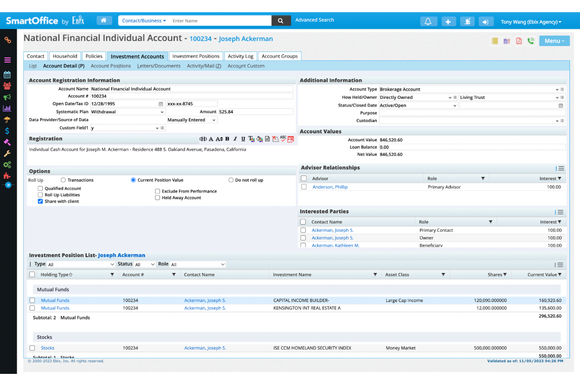
Task: Select Do not roll up radio button
Action: pos(231,180)
